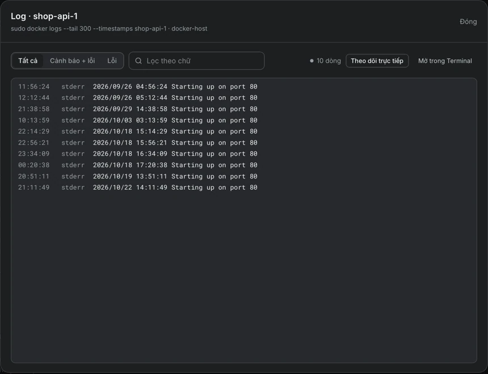Select log line timestamped 00:20:38

coord(243,165)
